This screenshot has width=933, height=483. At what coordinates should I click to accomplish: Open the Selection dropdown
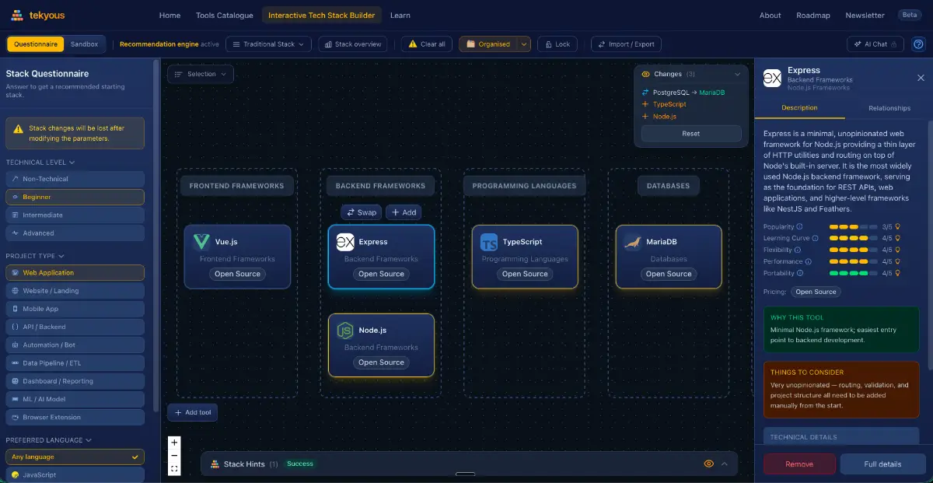tap(201, 74)
